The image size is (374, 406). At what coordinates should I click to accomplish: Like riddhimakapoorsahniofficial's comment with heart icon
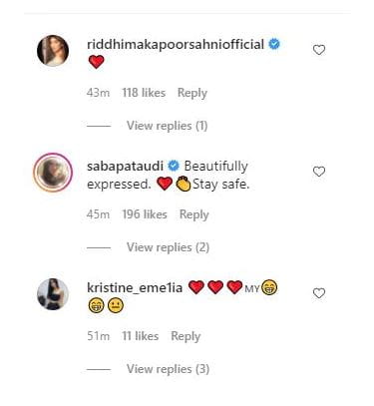click(x=319, y=50)
